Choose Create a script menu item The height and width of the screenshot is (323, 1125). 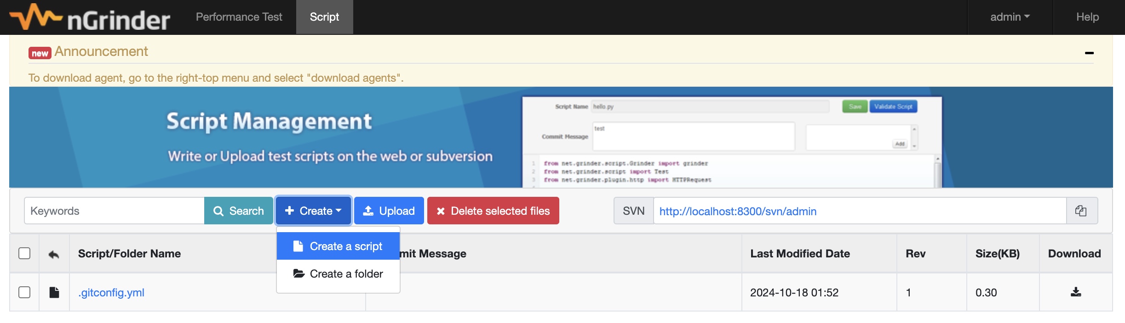tap(338, 246)
